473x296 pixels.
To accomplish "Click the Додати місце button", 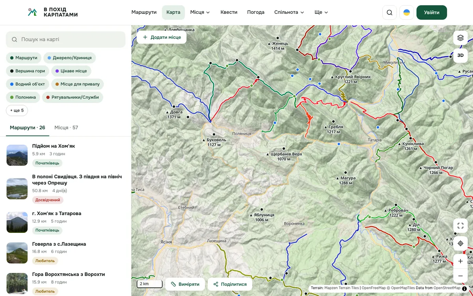I will coord(162,37).
